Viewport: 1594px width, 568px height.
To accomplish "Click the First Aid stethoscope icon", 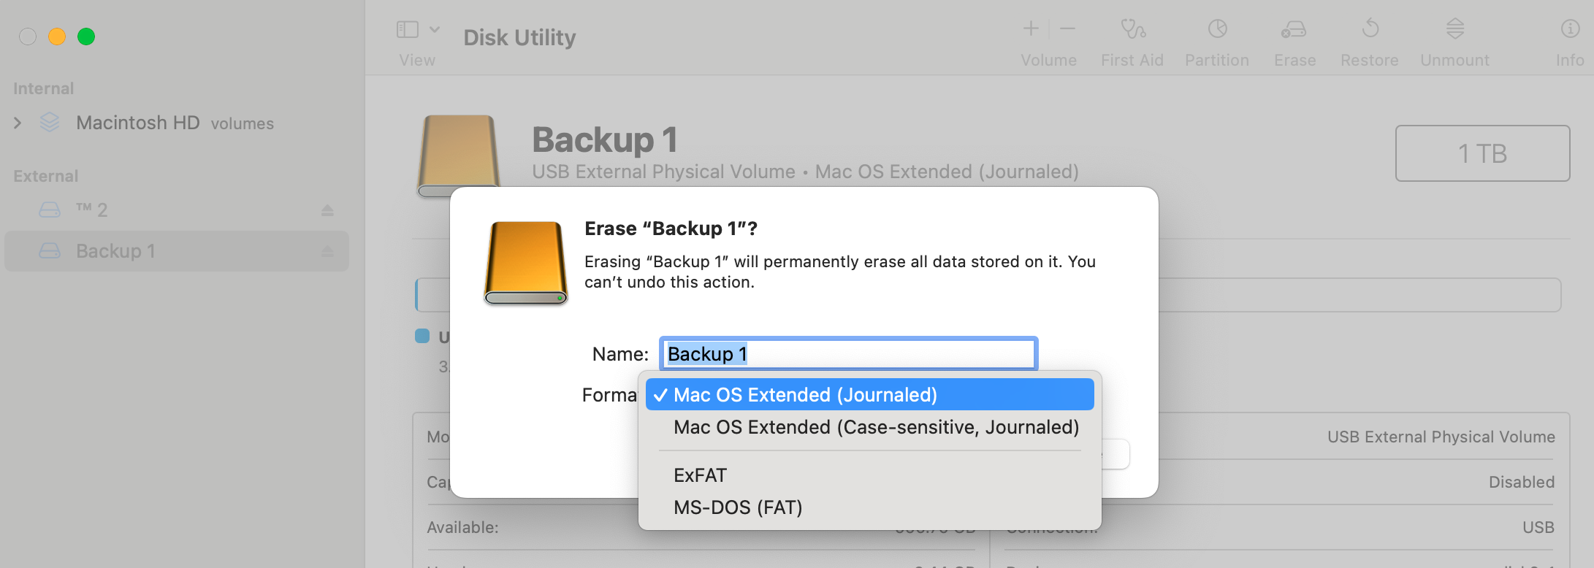I will tap(1132, 29).
